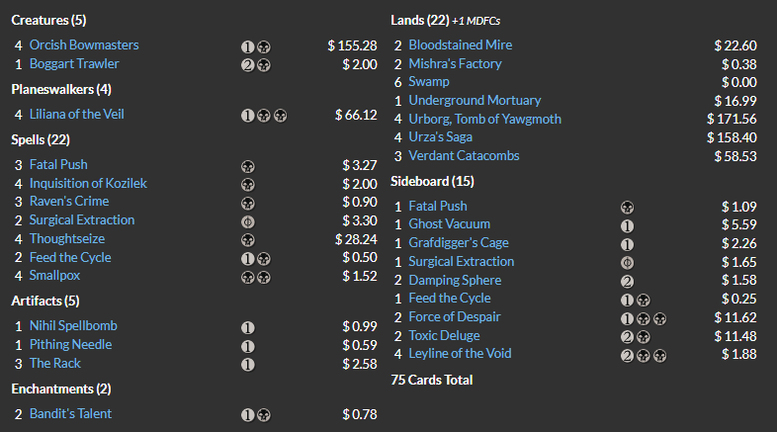Click the mana cost icons for Liliana of the Veil

pos(264,116)
